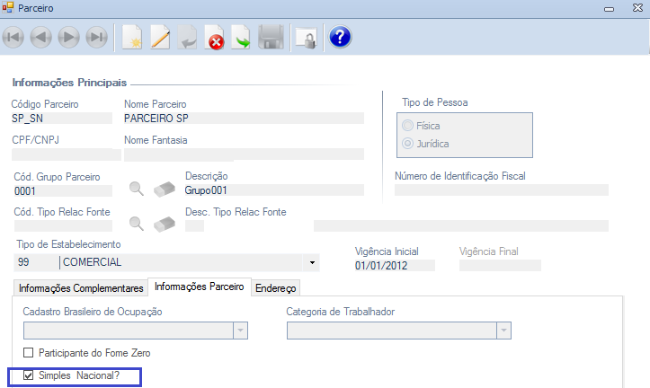Create a new partner record
This screenshot has height=388, width=650.
tap(132, 37)
